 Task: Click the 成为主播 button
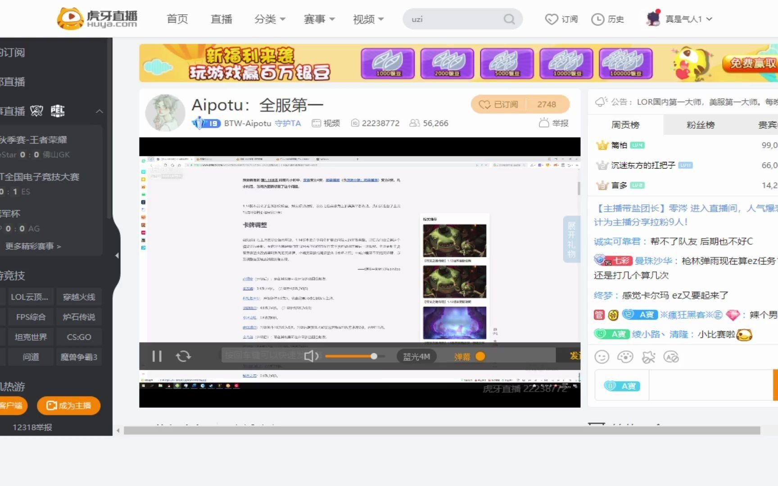[68, 405]
